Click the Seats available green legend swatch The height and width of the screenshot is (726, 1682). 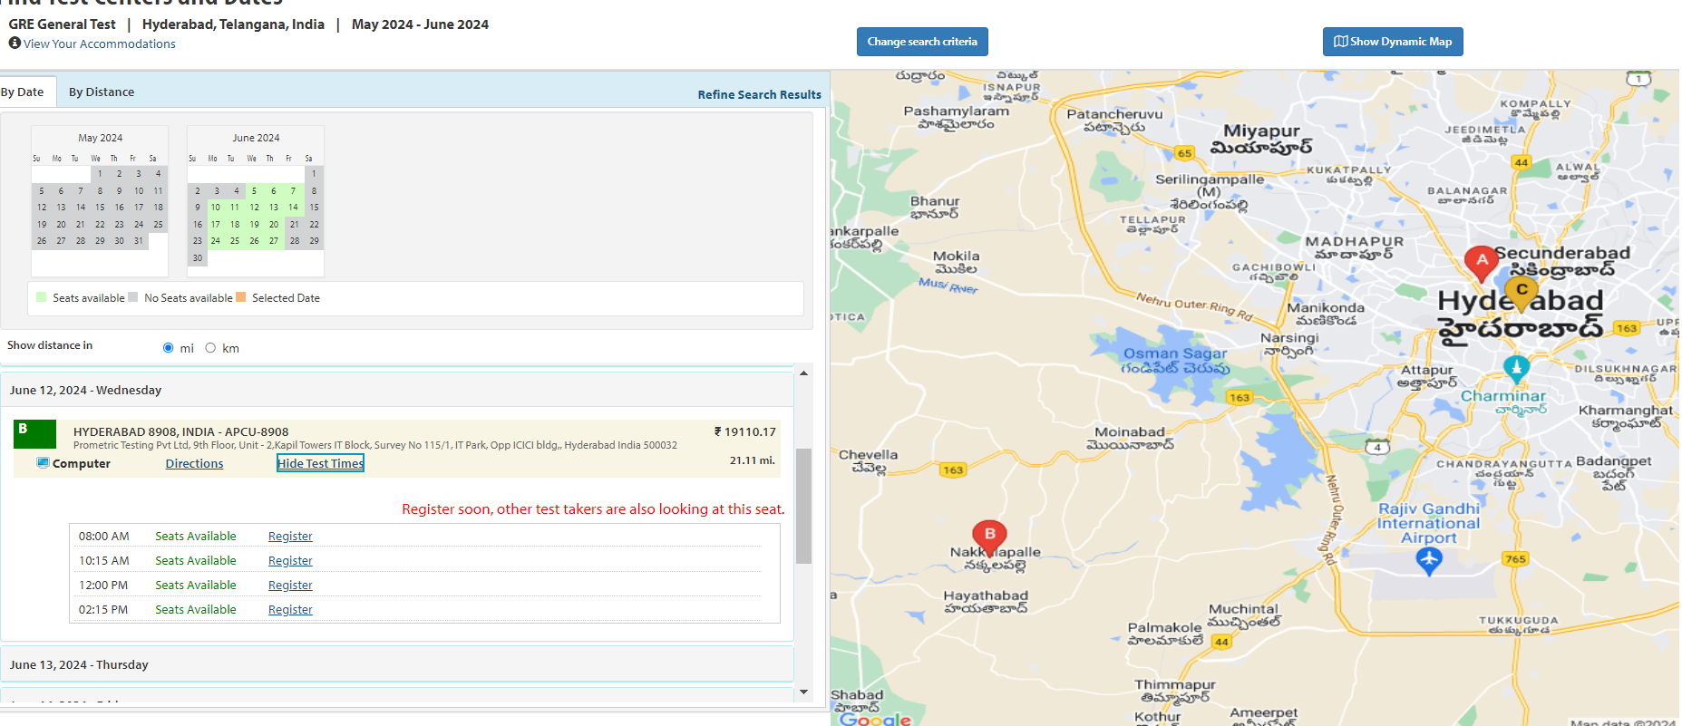click(x=41, y=297)
